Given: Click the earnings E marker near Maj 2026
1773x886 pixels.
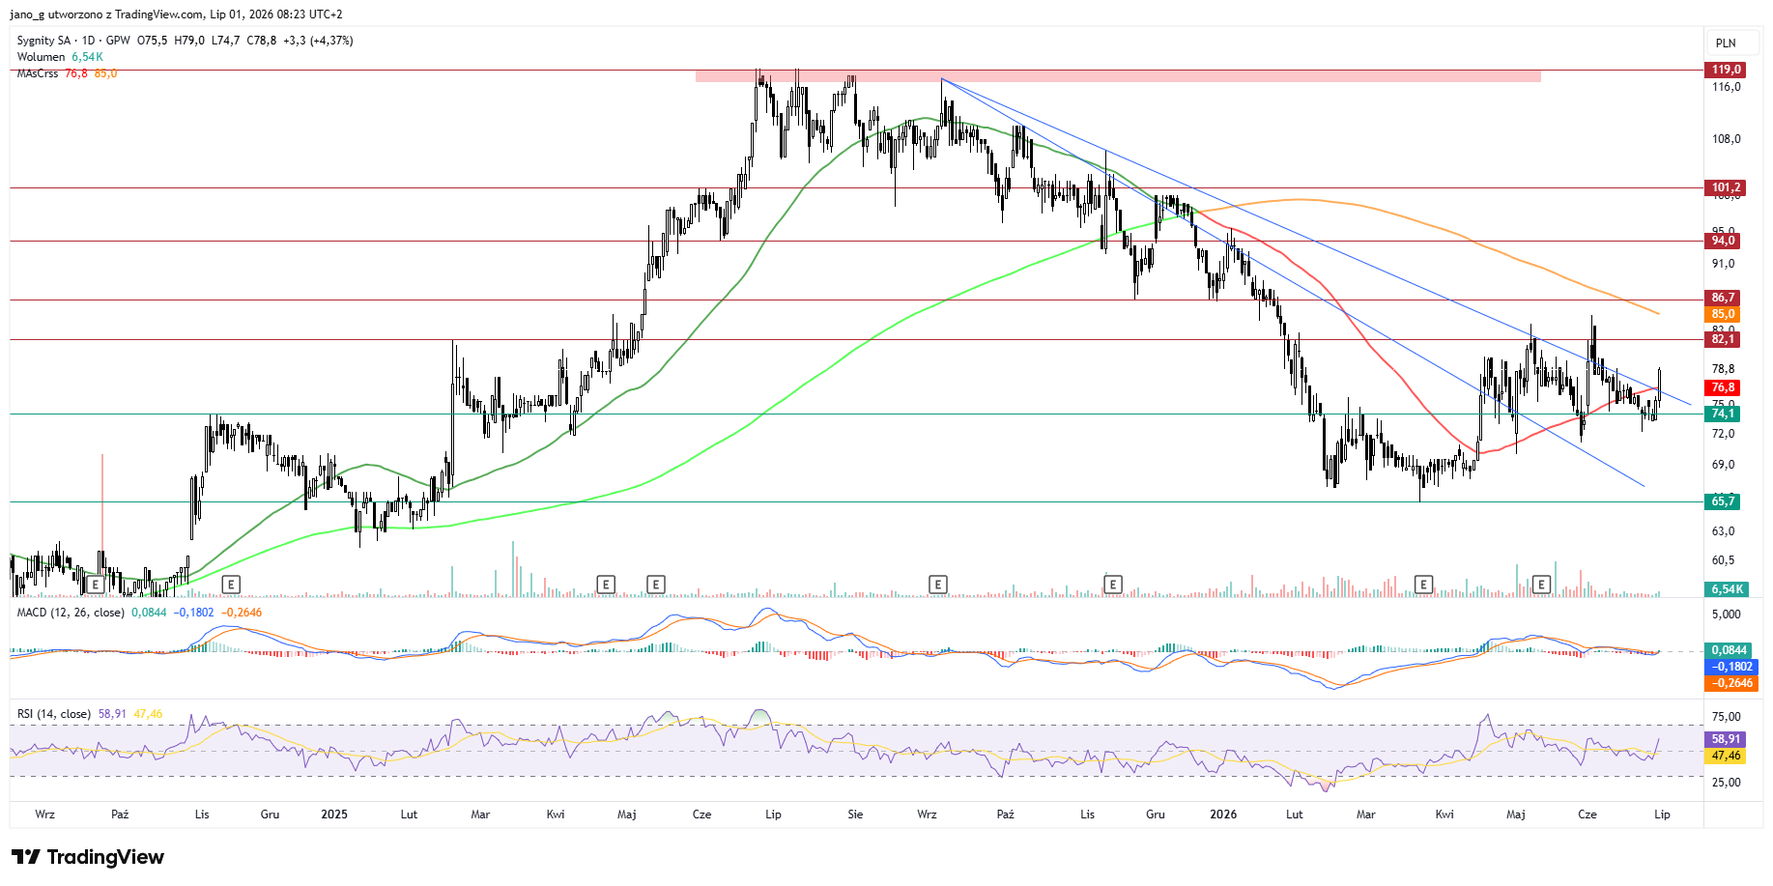Looking at the screenshot, I should coord(1542,585).
